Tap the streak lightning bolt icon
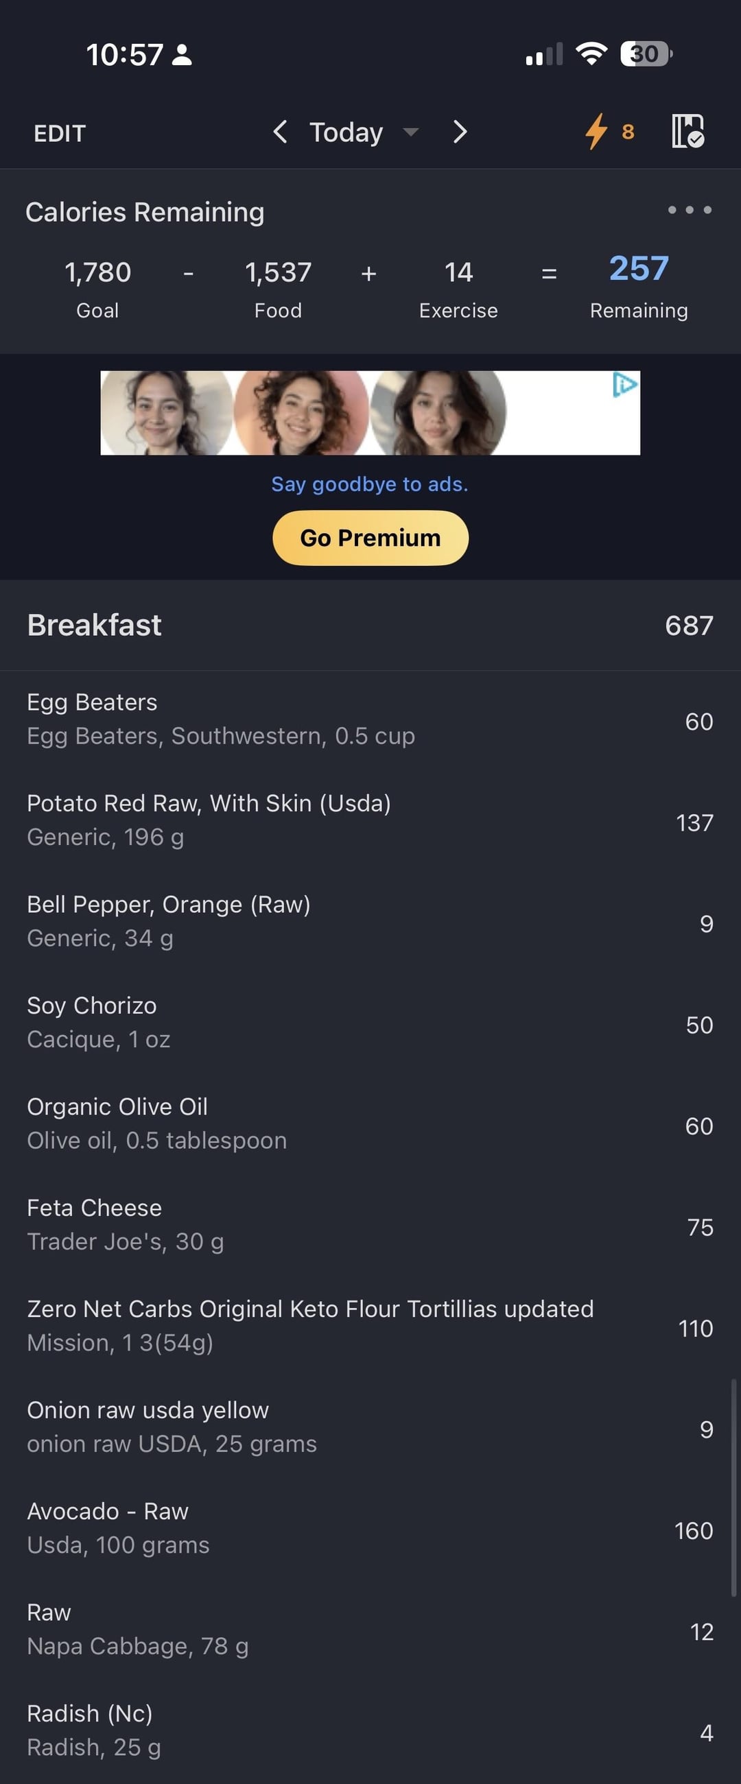Image resolution: width=741 pixels, height=1784 pixels. (x=596, y=132)
